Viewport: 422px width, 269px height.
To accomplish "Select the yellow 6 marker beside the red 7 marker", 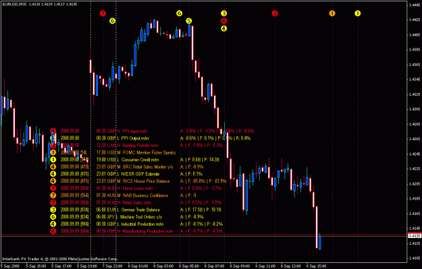I will pyautogui.click(x=113, y=21).
